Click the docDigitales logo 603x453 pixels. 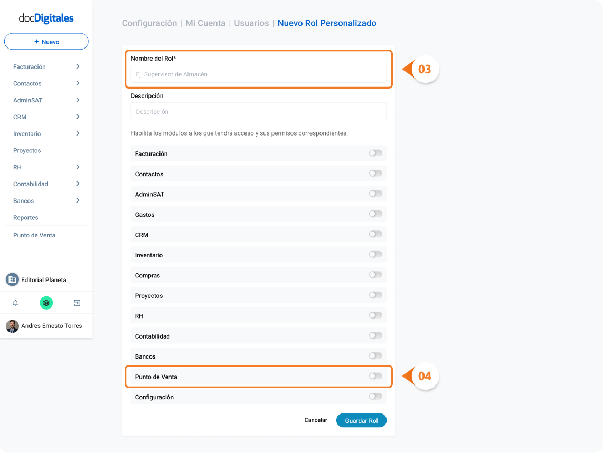pyautogui.click(x=46, y=18)
